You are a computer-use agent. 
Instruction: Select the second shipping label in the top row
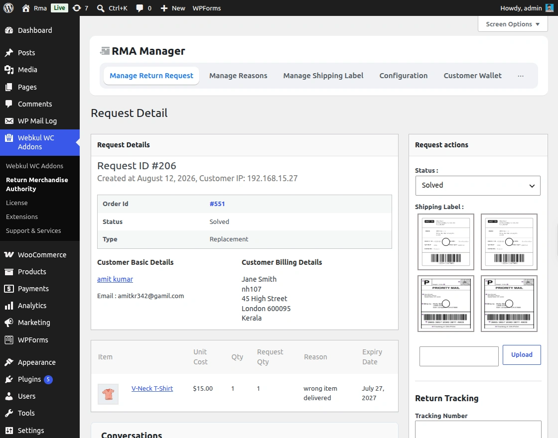tap(509, 242)
